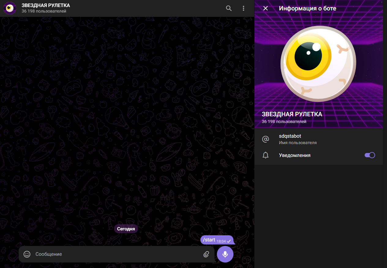Copy the sdqstabot username
Image resolution: width=387 pixels, height=268 pixels.
coord(290,136)
